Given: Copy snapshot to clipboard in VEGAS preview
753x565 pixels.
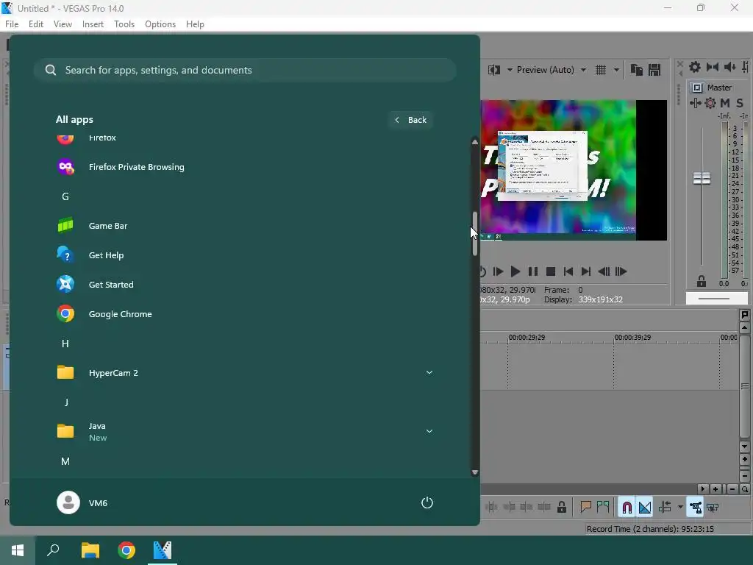Looking at the screenshot, I should [x=636, y=70].
